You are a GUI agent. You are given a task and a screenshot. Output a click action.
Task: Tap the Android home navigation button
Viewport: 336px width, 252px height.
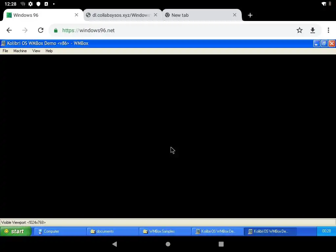(168, 244)
